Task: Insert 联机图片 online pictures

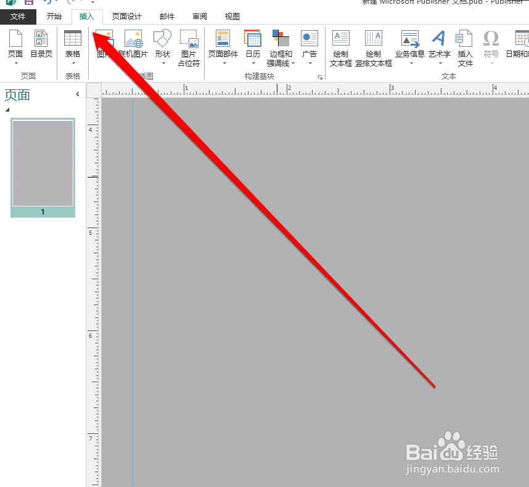Action: coord(134,44)
